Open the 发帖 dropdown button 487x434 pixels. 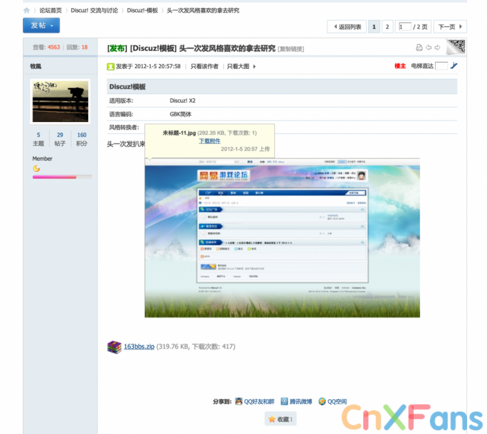point(41,25)
